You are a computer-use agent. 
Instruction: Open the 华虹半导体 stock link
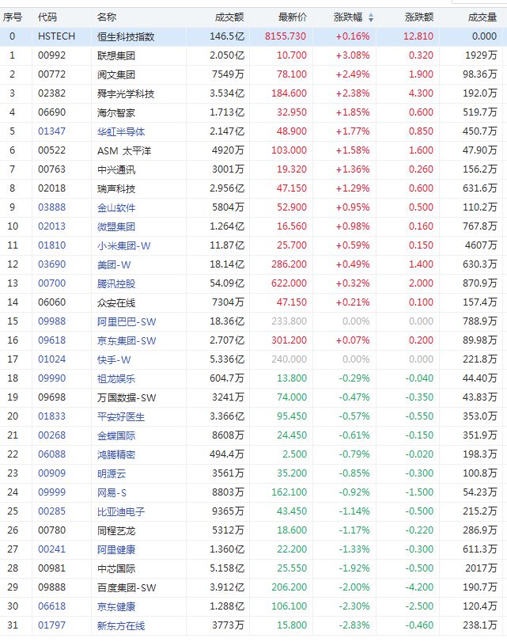(121, 131)
